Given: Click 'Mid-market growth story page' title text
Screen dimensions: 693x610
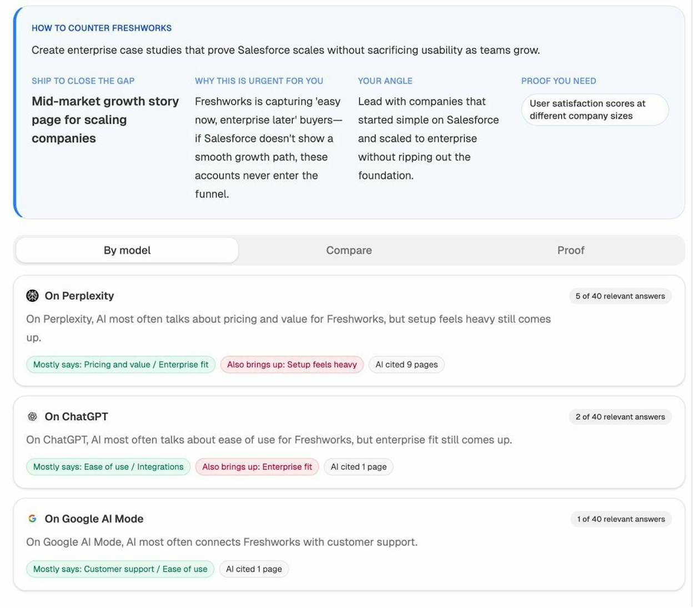Looking at the screenshot, I should click(106, 120).
